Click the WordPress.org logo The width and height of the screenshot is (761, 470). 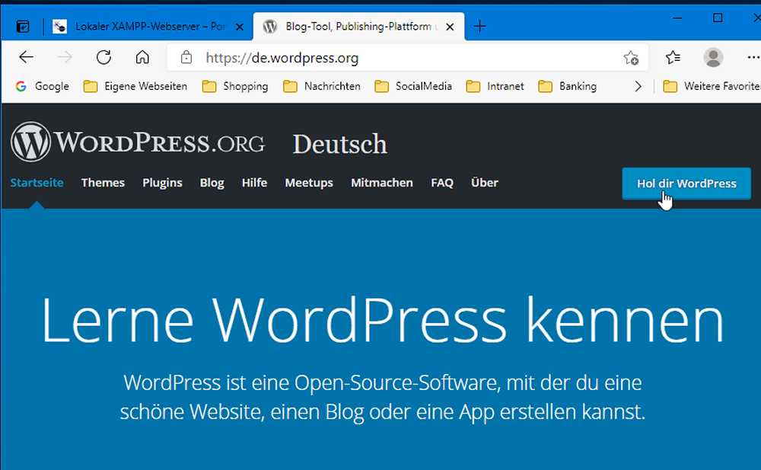(138, 142)
